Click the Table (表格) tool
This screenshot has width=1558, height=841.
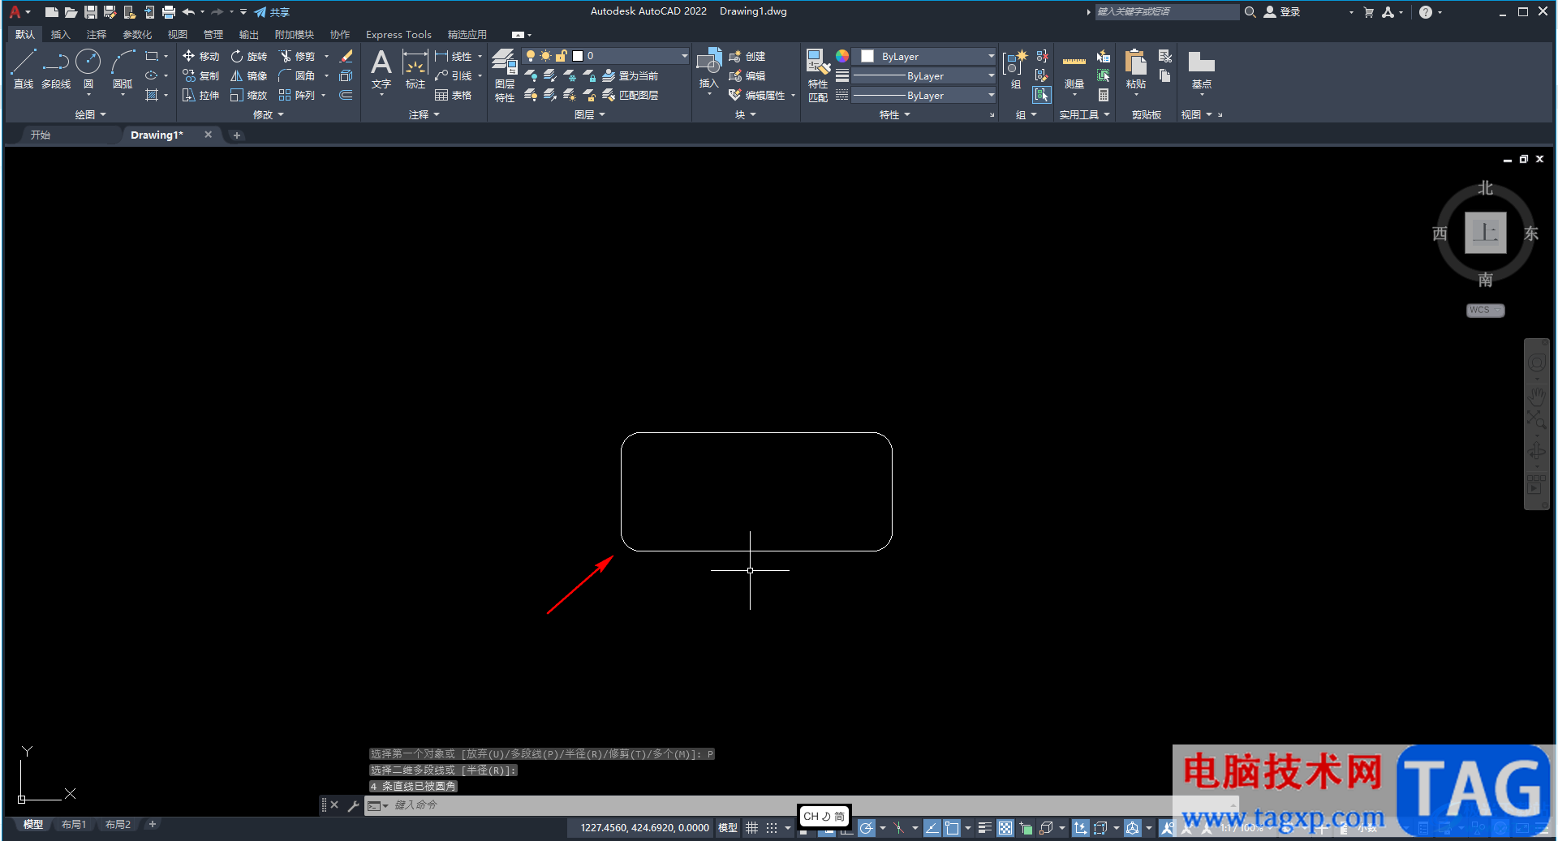pos(454,95)
